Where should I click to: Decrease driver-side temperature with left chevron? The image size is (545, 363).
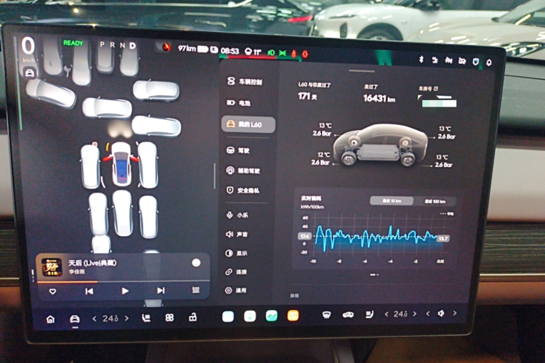point(94,319)
